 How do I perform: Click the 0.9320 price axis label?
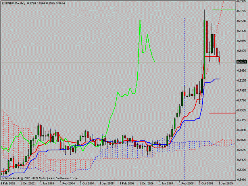coord(242,31)
